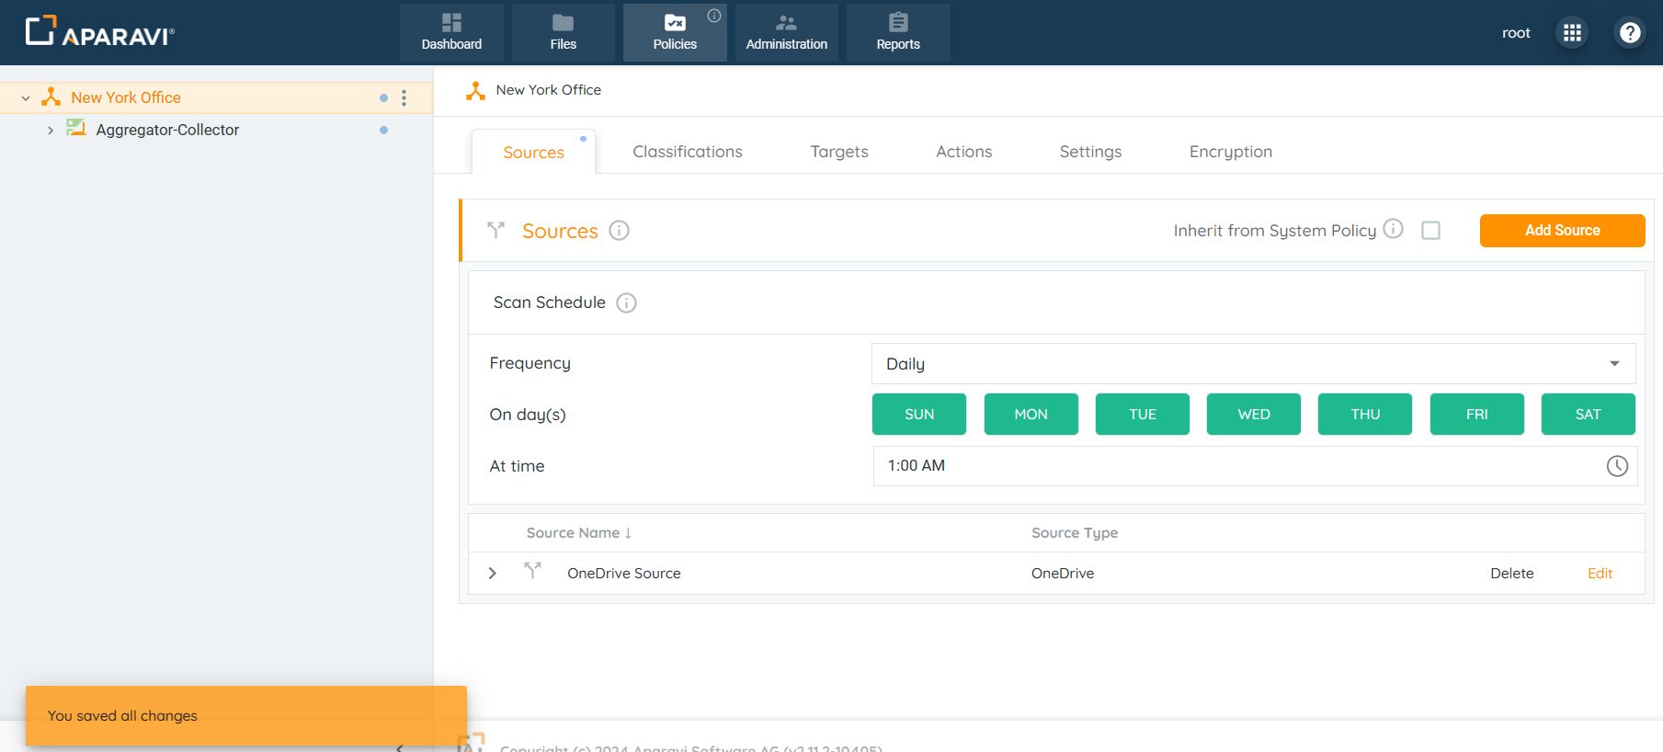1663x752 pixels.
Task: Enable Inherit from System Policy checkbox
Action: (x=1430, y=231)
